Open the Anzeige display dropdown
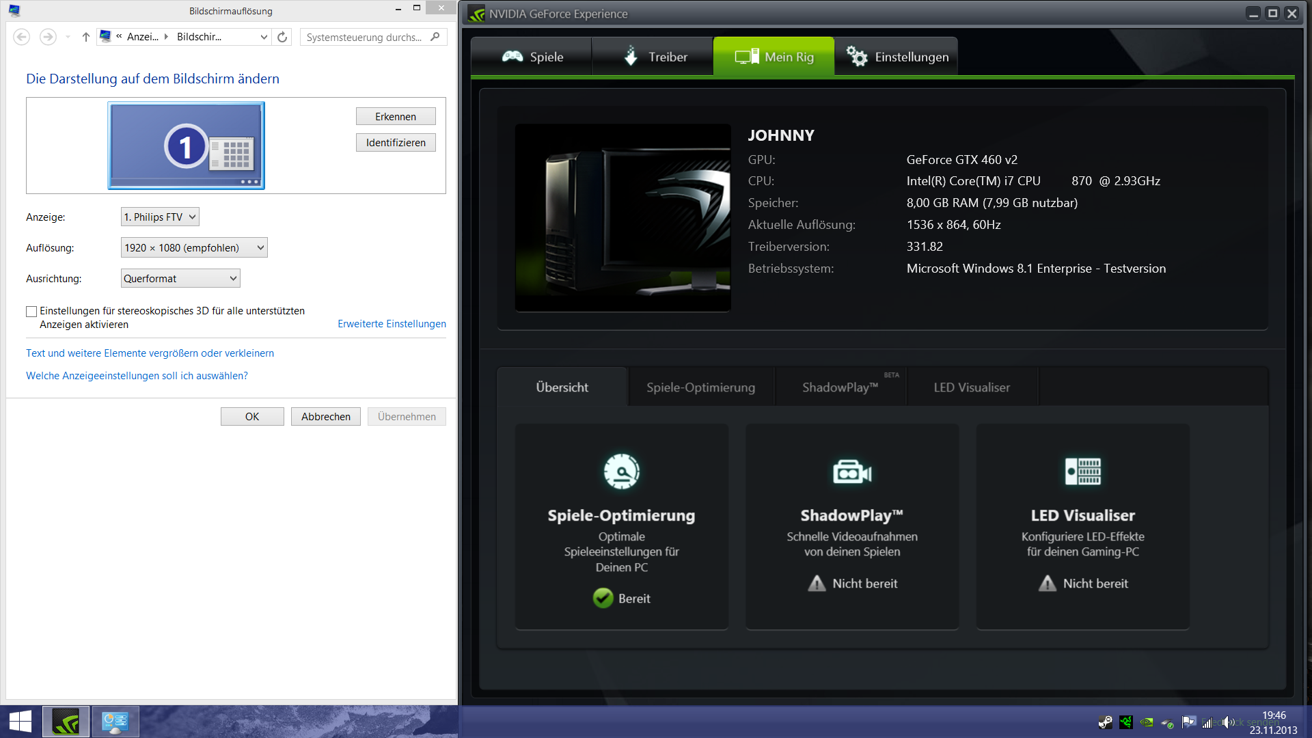Image resolution: width=1312 pixels, height=738 pixels. [x=160, y=217]
